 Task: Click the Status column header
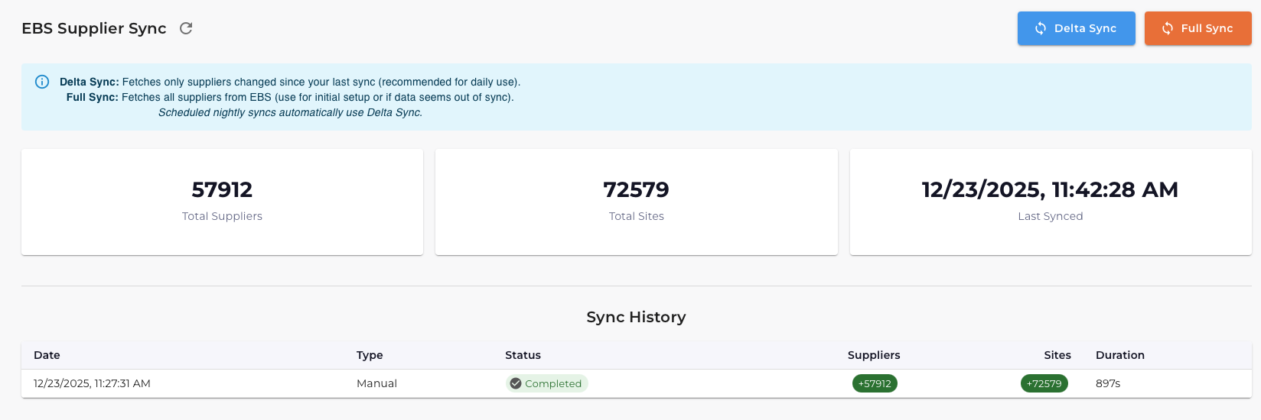coord(523,355)
